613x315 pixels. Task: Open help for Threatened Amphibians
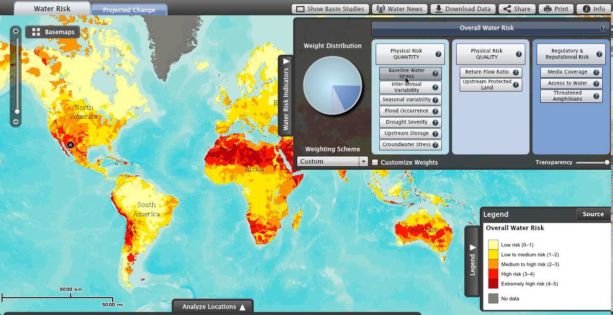click(x=596, y=96)
